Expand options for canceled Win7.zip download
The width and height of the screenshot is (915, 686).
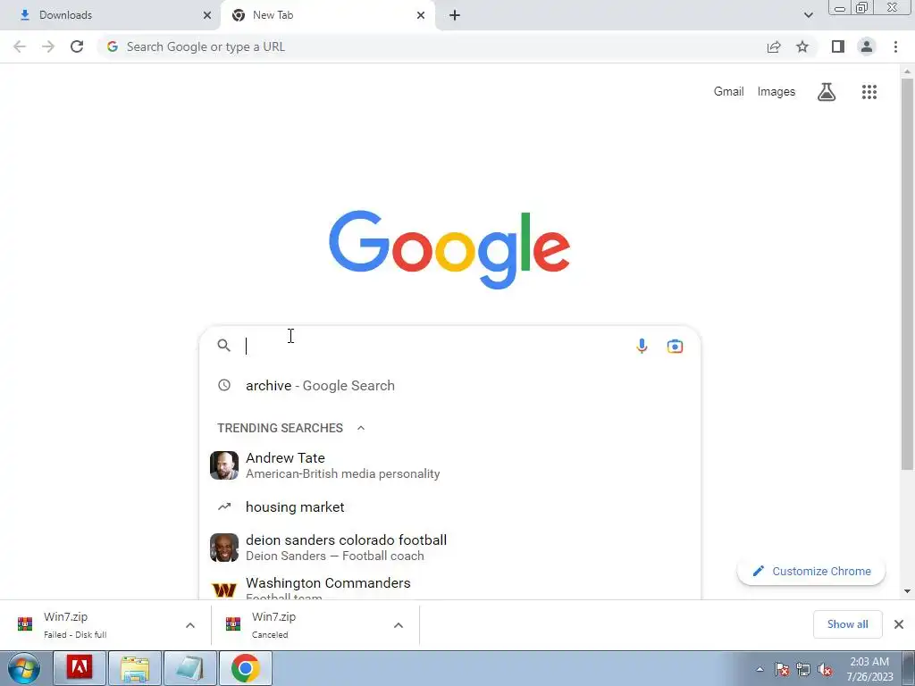398,625
